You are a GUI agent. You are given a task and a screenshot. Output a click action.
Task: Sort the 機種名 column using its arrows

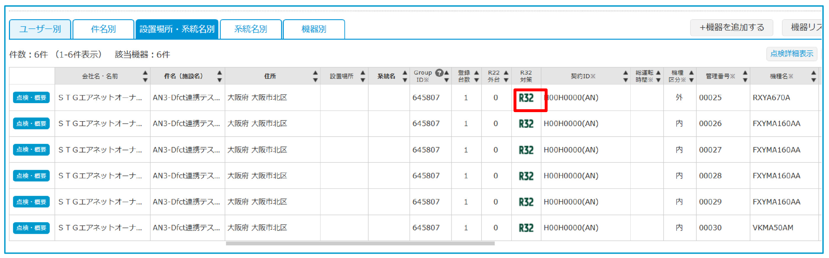(813, 76)
